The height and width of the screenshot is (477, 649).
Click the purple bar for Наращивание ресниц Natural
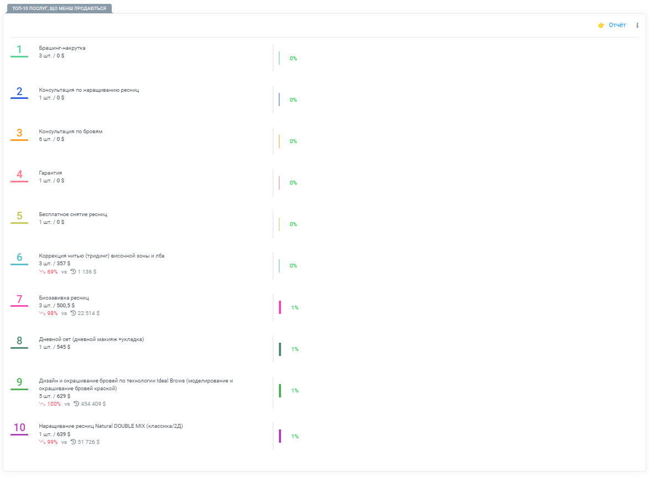[280, 437]
